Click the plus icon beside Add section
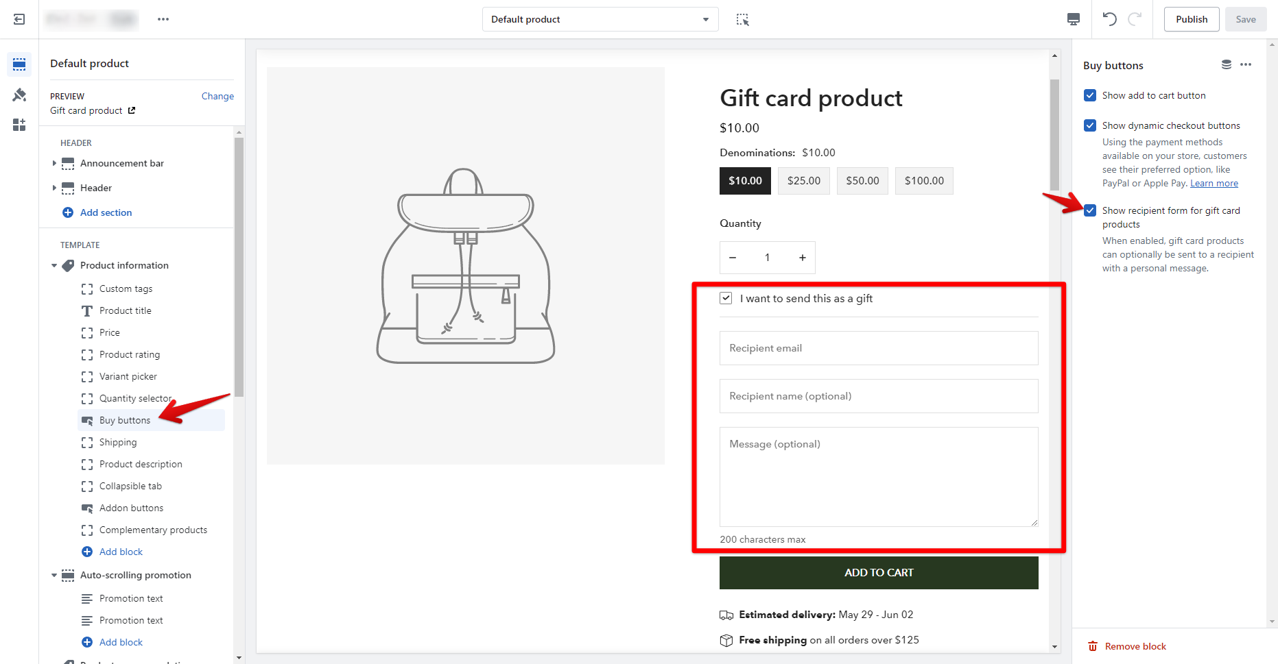Image resolution: width=1278 pixels, height=664 pixels. tap(68, 212)
